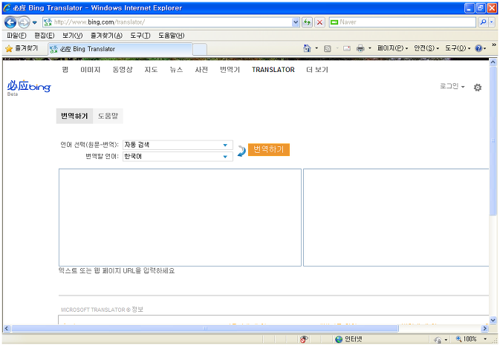Open the 페이지(P) command bar menu
The image size is (500, 346).
tap(392, 48)
